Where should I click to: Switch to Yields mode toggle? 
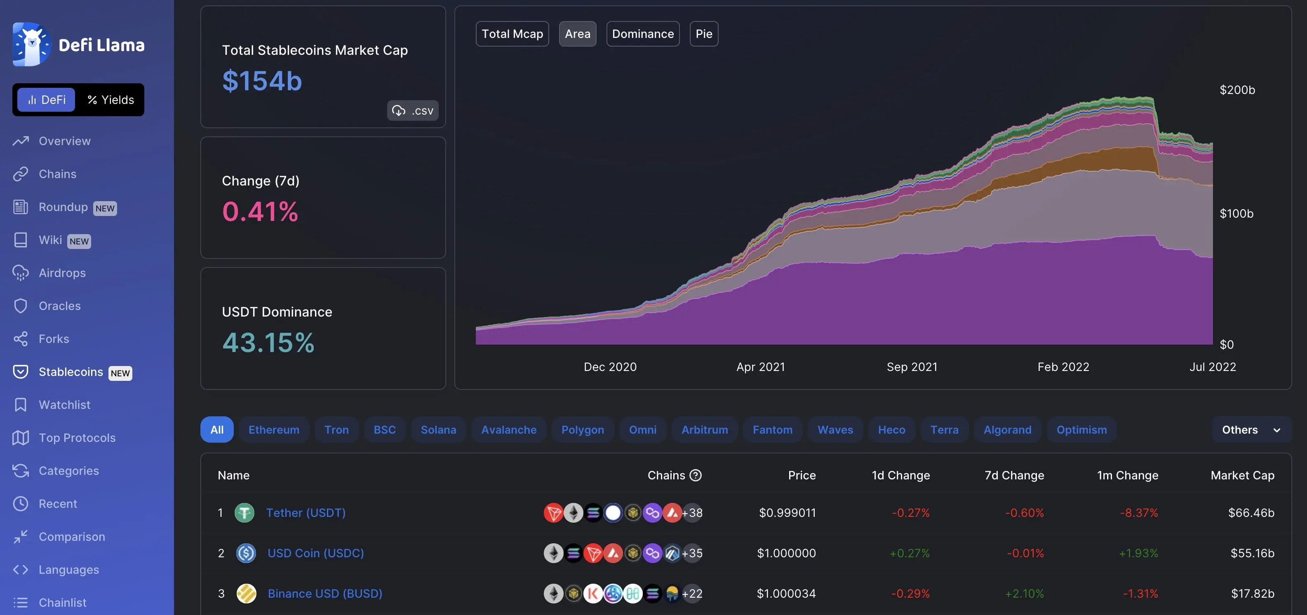110,100
